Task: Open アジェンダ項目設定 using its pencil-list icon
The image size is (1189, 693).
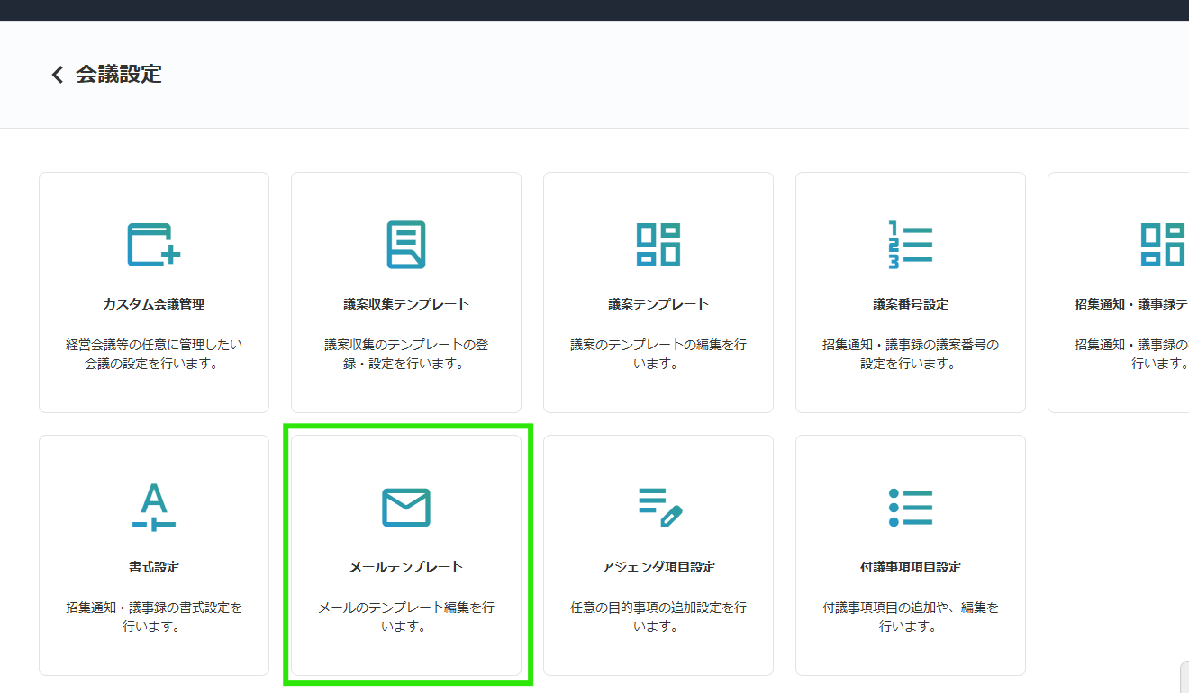Action: point(658,507)
